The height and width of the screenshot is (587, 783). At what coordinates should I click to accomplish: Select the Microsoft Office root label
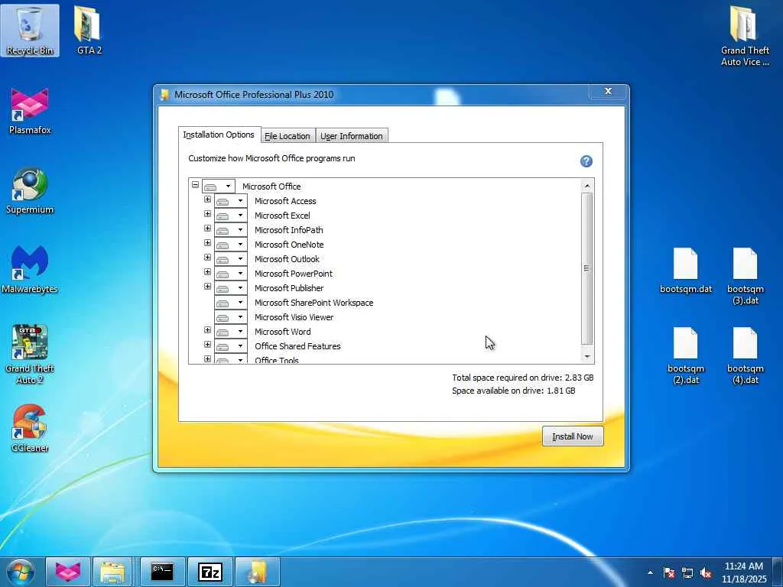point(271,186)
